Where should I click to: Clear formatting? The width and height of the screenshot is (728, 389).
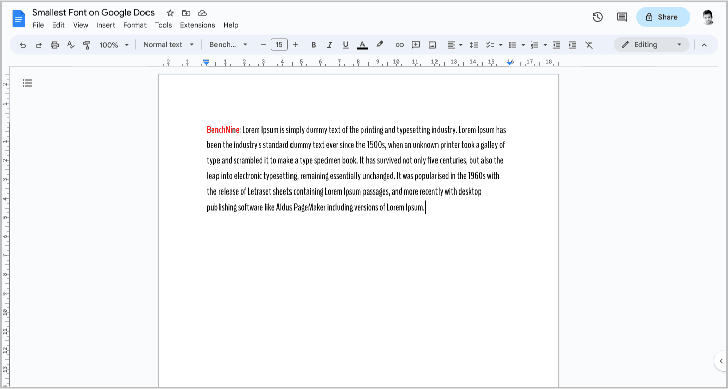(589, 45)
